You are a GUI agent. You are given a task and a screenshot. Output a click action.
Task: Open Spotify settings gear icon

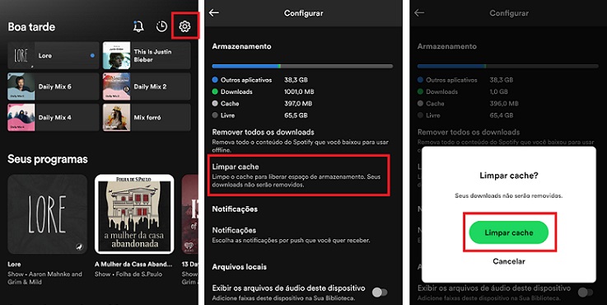tap(184, 26)
